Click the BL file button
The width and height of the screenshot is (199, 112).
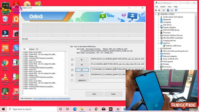click(x=82, y=59)
